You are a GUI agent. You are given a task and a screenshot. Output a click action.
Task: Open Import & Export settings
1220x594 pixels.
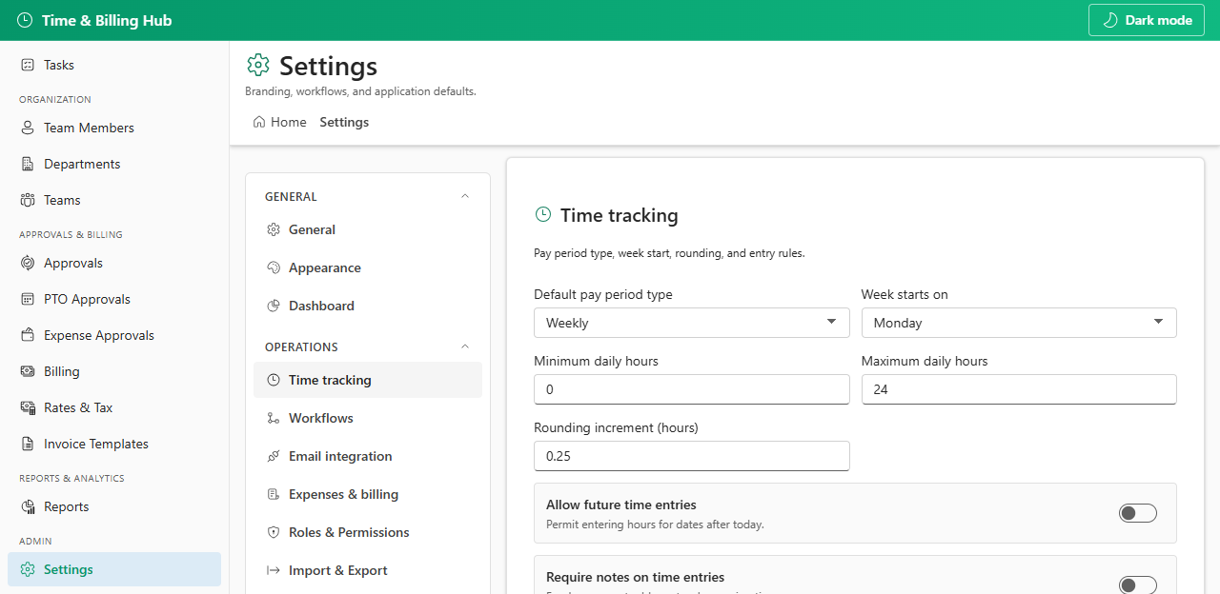point(368,570)
